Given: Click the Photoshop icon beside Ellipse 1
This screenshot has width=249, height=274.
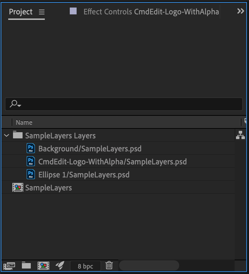Looking at the screenshot, I should click(x=31, y=174).
